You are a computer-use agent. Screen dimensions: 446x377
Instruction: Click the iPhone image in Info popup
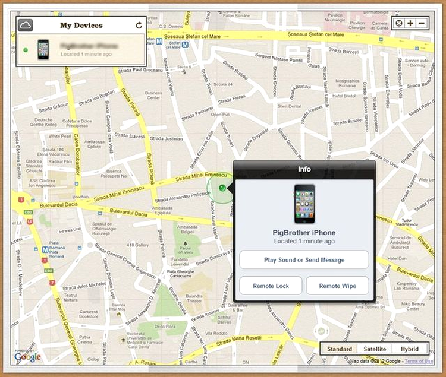(x=304, y=204)
